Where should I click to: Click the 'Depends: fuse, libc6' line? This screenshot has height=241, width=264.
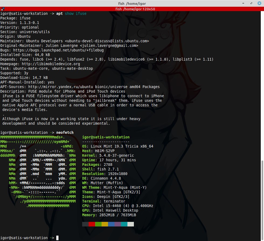107,60
